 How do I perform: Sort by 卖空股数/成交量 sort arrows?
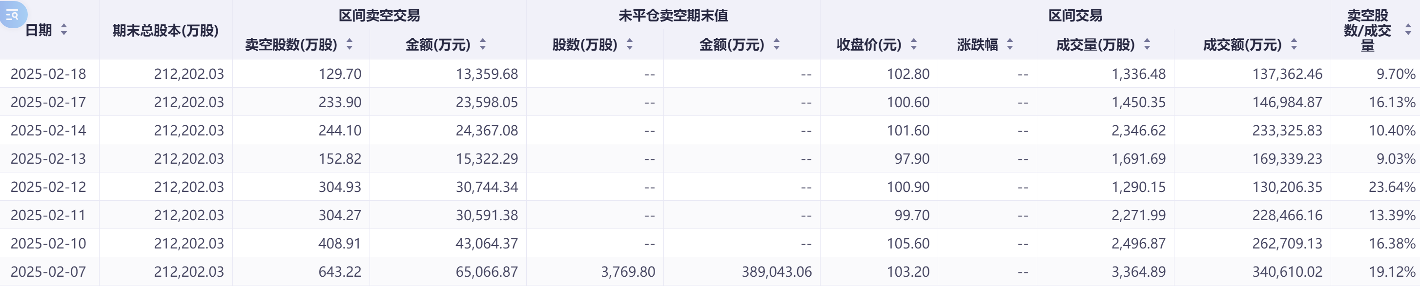pyautogui.click(x=1408, y=30)
